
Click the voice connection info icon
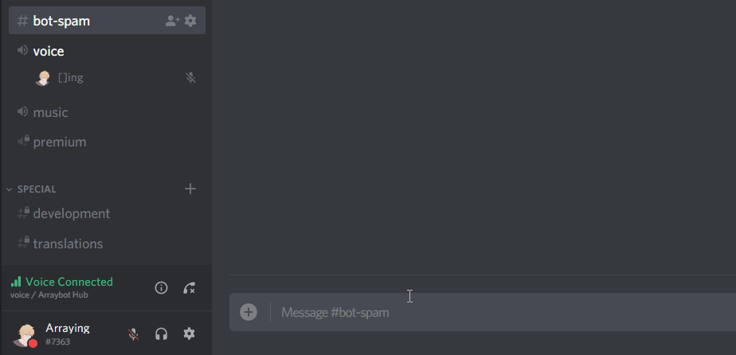(161, 288)
